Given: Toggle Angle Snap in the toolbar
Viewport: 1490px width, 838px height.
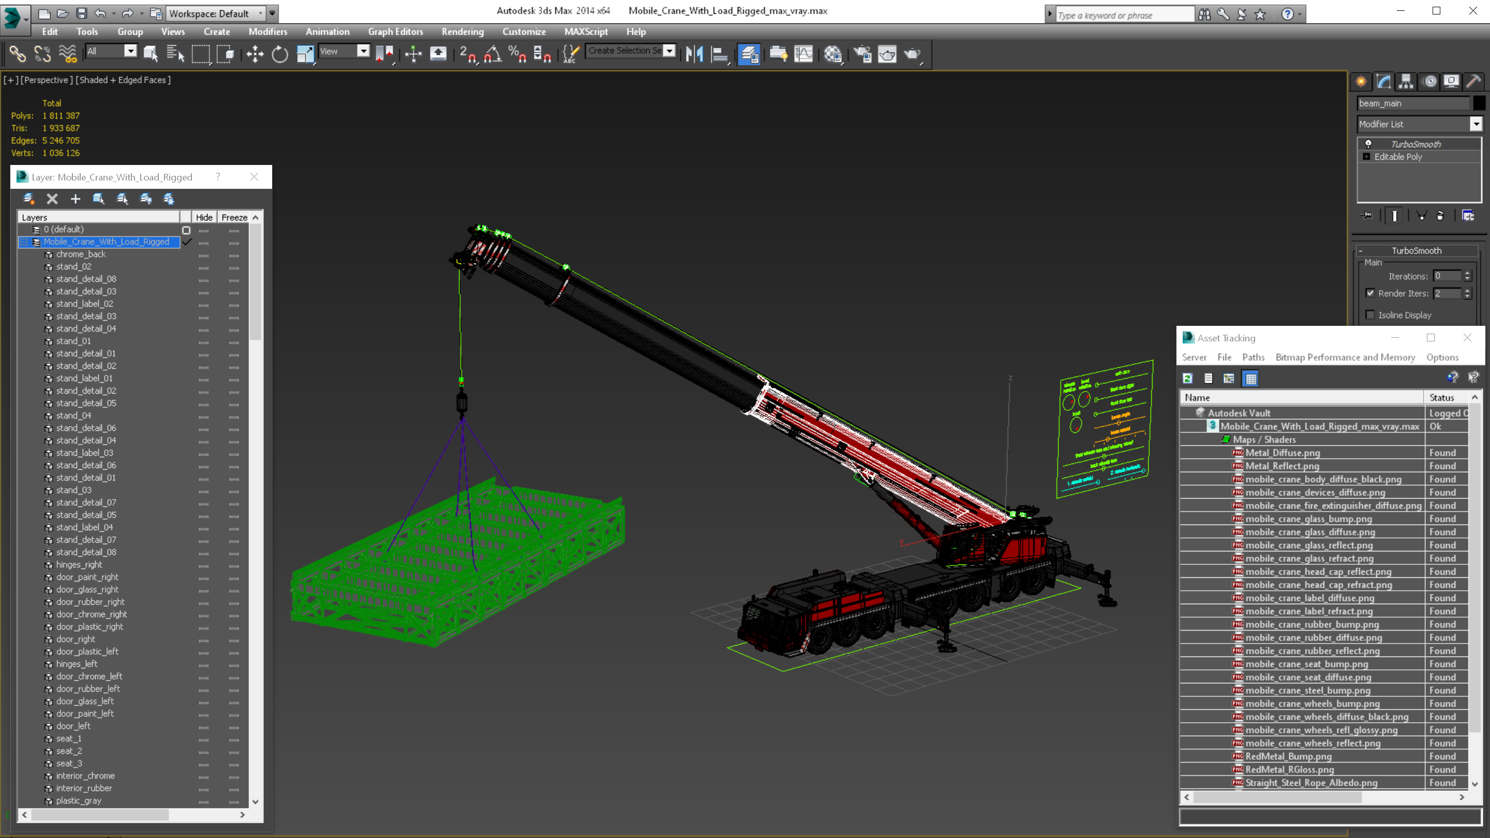Looking at the screenshot, I should 492,54.
